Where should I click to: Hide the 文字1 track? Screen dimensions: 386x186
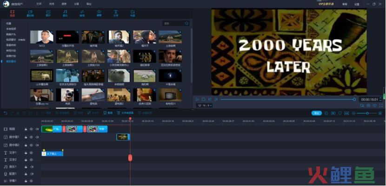tap(31, 153)
